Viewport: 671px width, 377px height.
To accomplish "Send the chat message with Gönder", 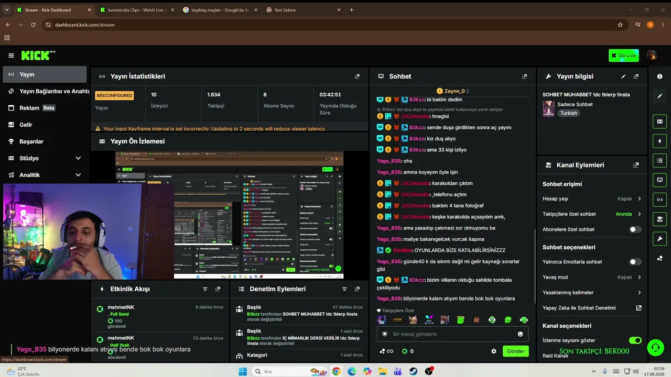I will coord(515,351).
